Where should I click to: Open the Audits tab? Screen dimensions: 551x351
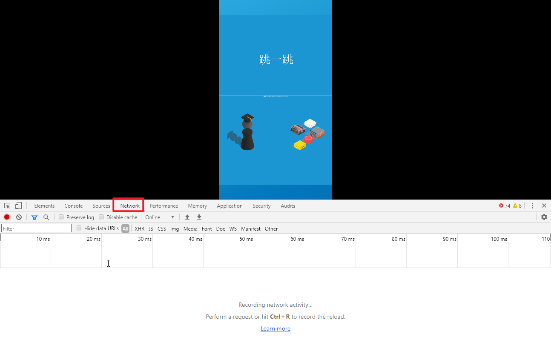[x=288, y=205]
